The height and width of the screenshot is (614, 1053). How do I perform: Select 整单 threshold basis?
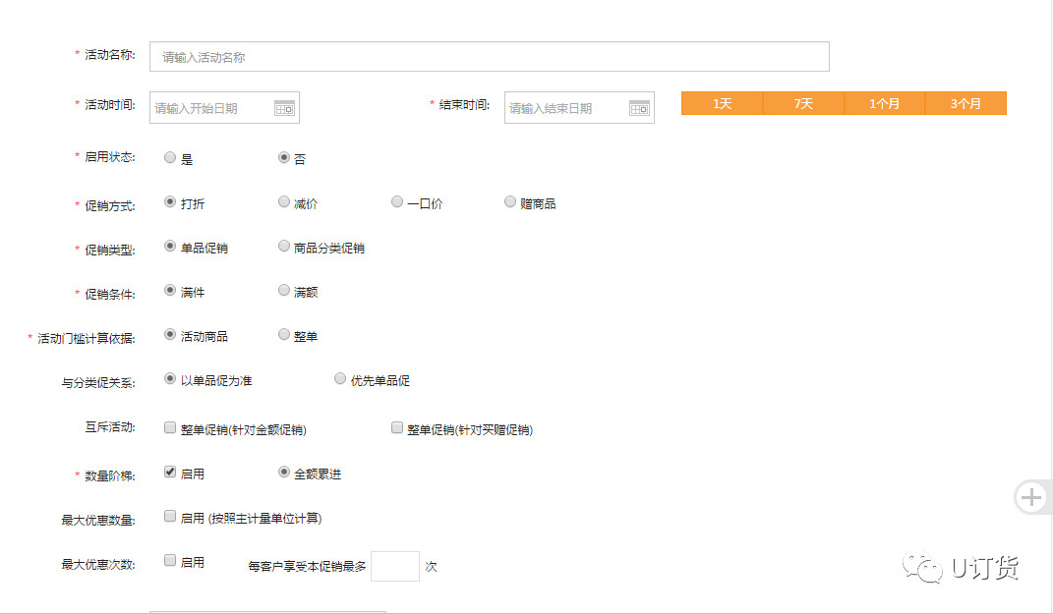pos(284,334)
